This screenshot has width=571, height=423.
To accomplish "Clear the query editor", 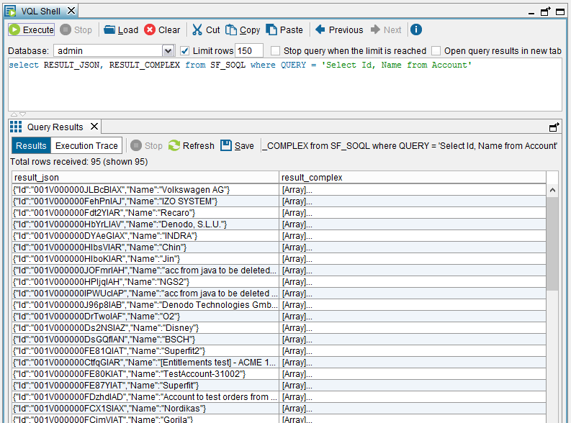I will (162, 29).
